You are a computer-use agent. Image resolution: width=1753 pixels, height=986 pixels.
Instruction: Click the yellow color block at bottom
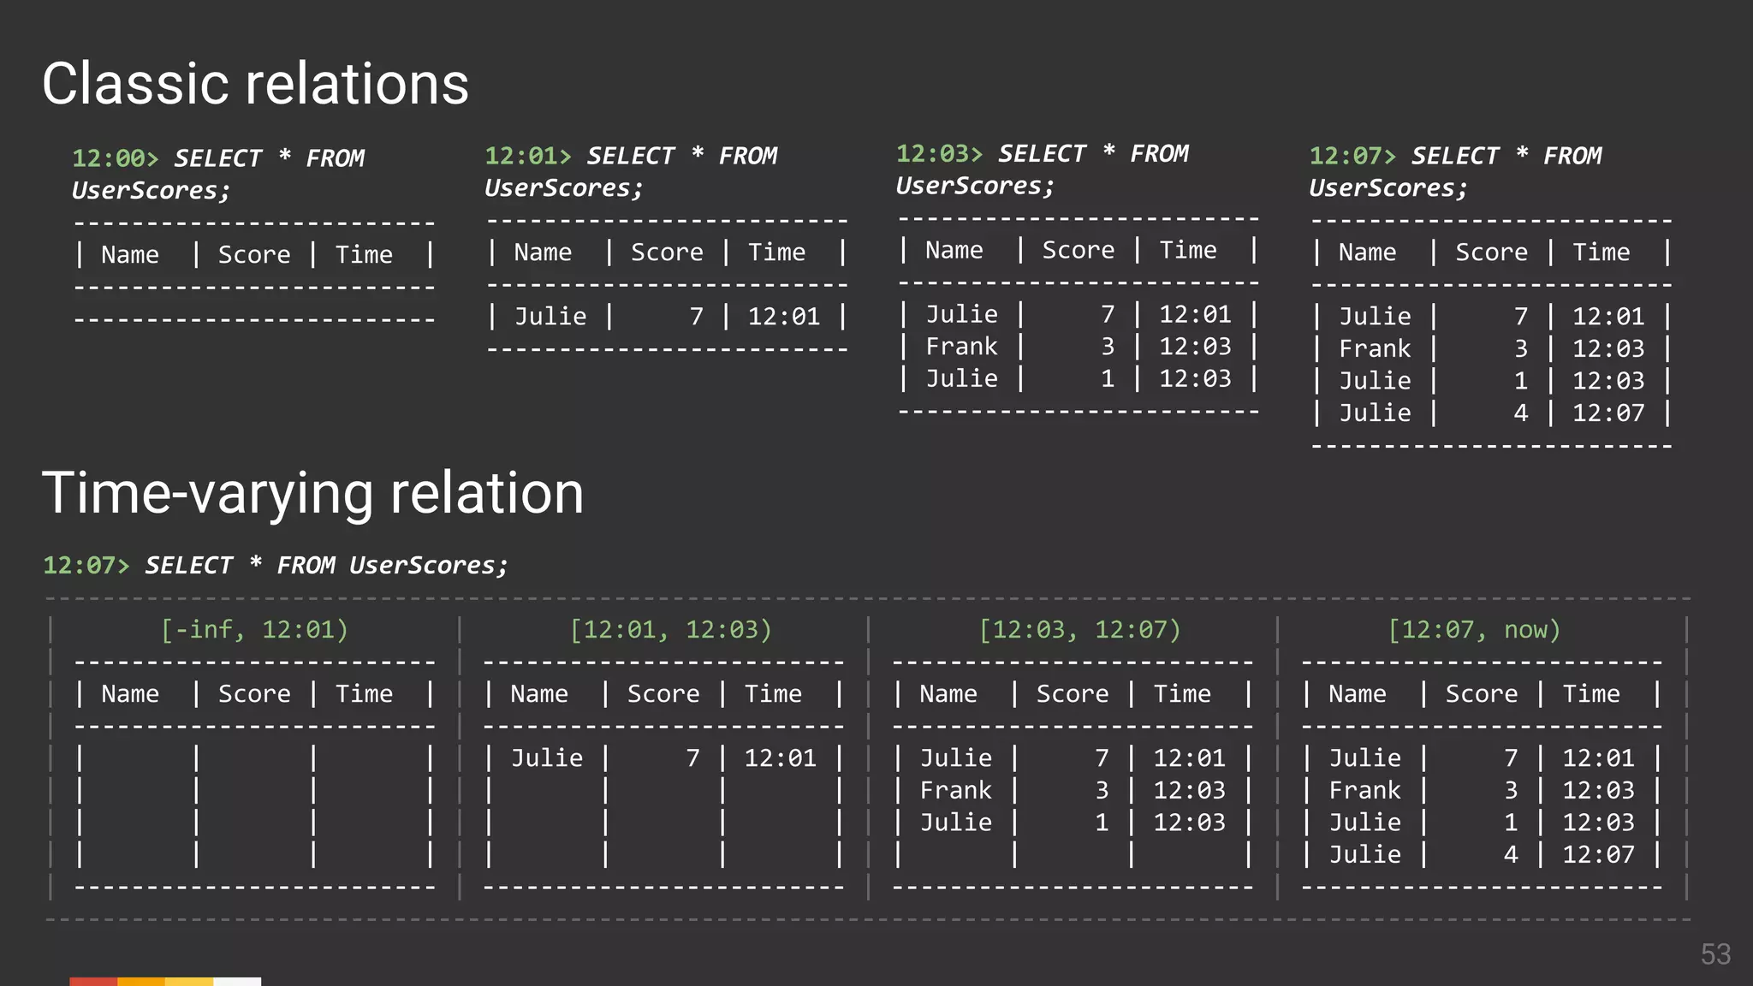click(x=189, y=981)
